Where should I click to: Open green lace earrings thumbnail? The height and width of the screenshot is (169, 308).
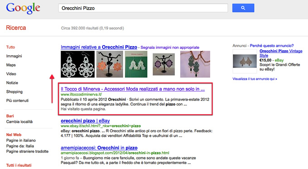coord(195,64)
